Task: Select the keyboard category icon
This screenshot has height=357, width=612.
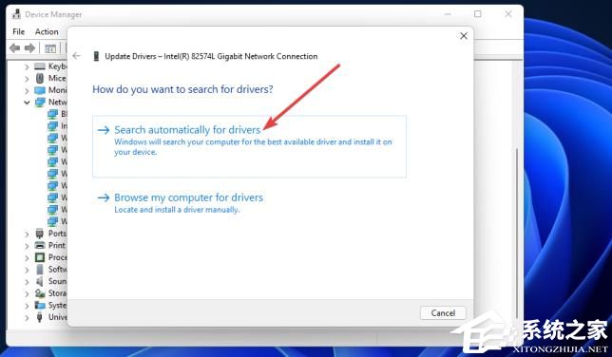Action: click(40, 66)
